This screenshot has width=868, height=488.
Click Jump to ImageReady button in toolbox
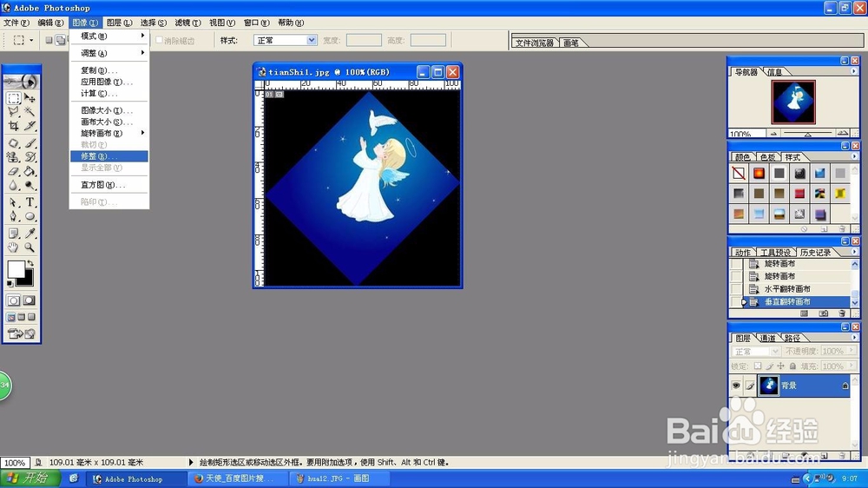[x=22, y=333]
